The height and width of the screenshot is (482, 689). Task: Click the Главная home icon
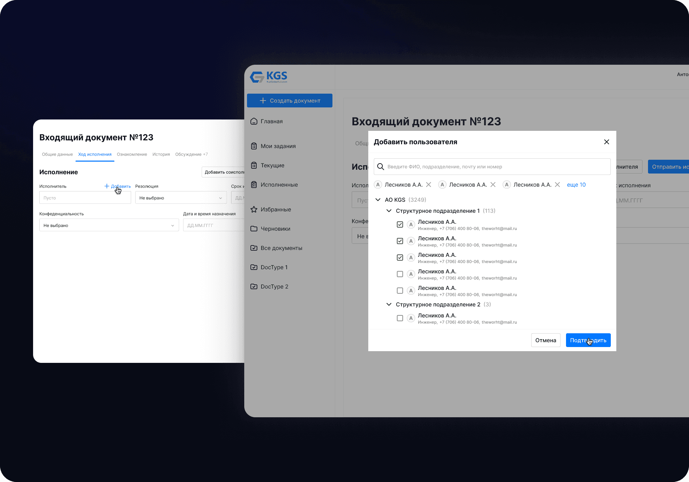click(254, 121)
